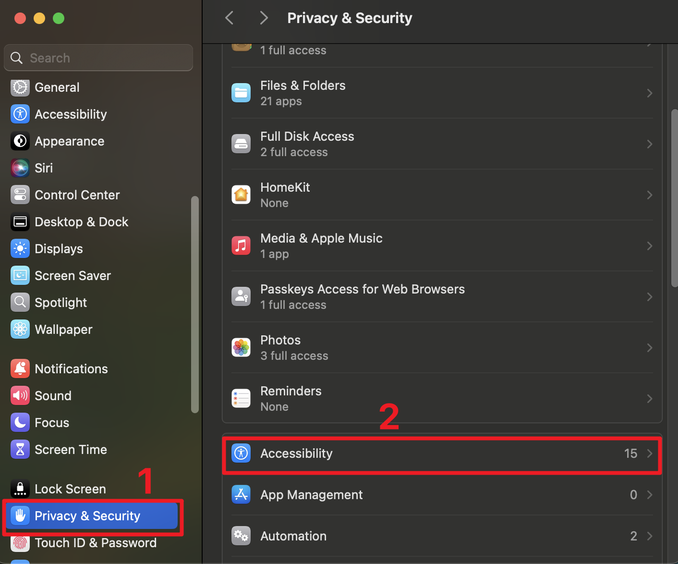Click the Search field in the sidebar
This screenshot has width=678, height=564.
pos(98,58)
